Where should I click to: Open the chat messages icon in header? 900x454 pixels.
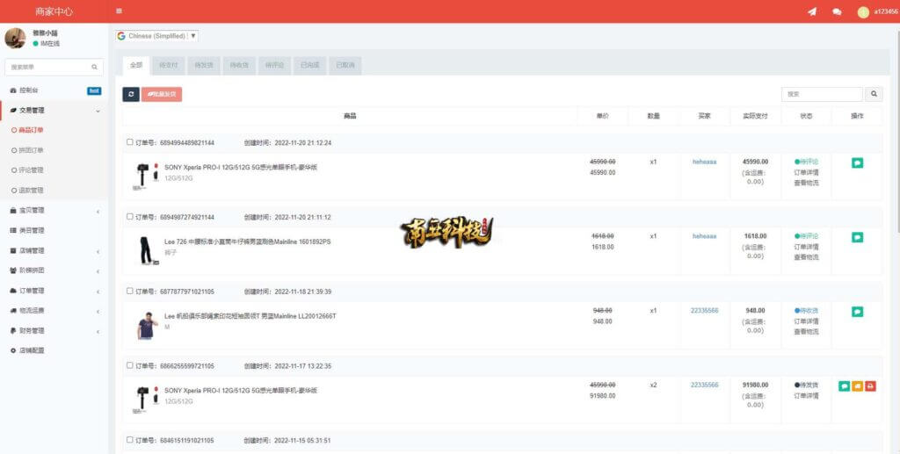(837, 11)
